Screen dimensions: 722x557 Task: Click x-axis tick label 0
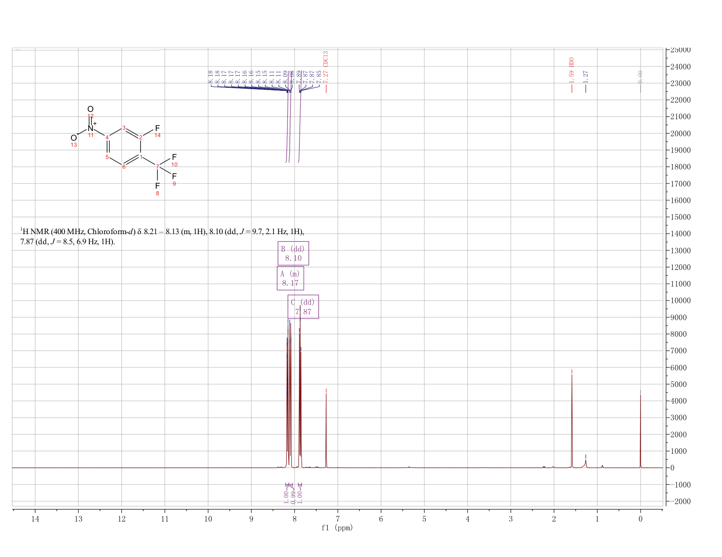(x=640, y=519)
